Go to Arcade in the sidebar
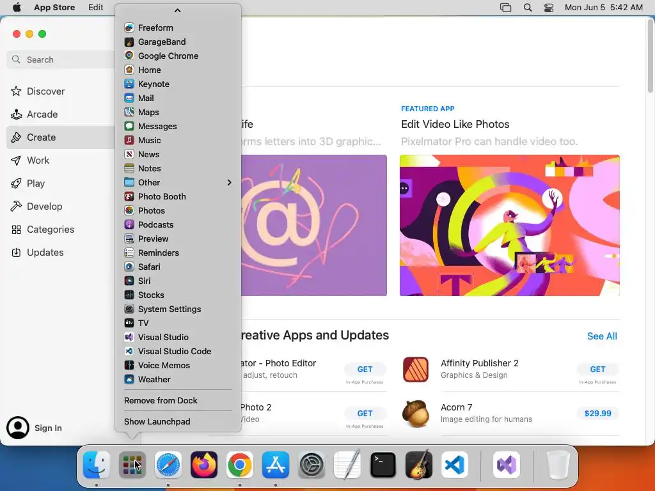This screenshot has width=655, height=491. tap(61, 114)
